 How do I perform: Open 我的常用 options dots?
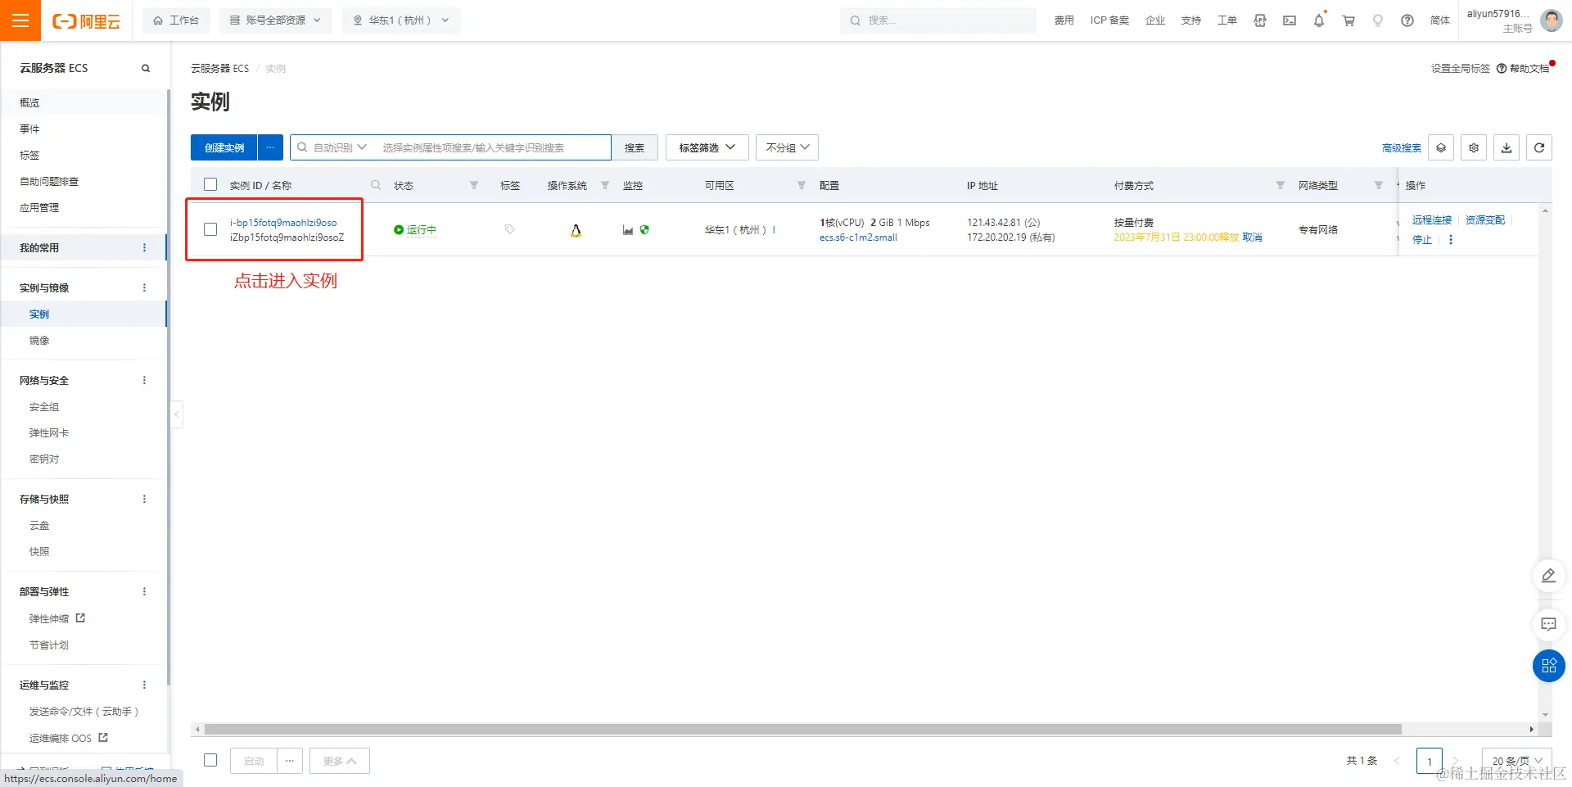[x=145, y=247]
